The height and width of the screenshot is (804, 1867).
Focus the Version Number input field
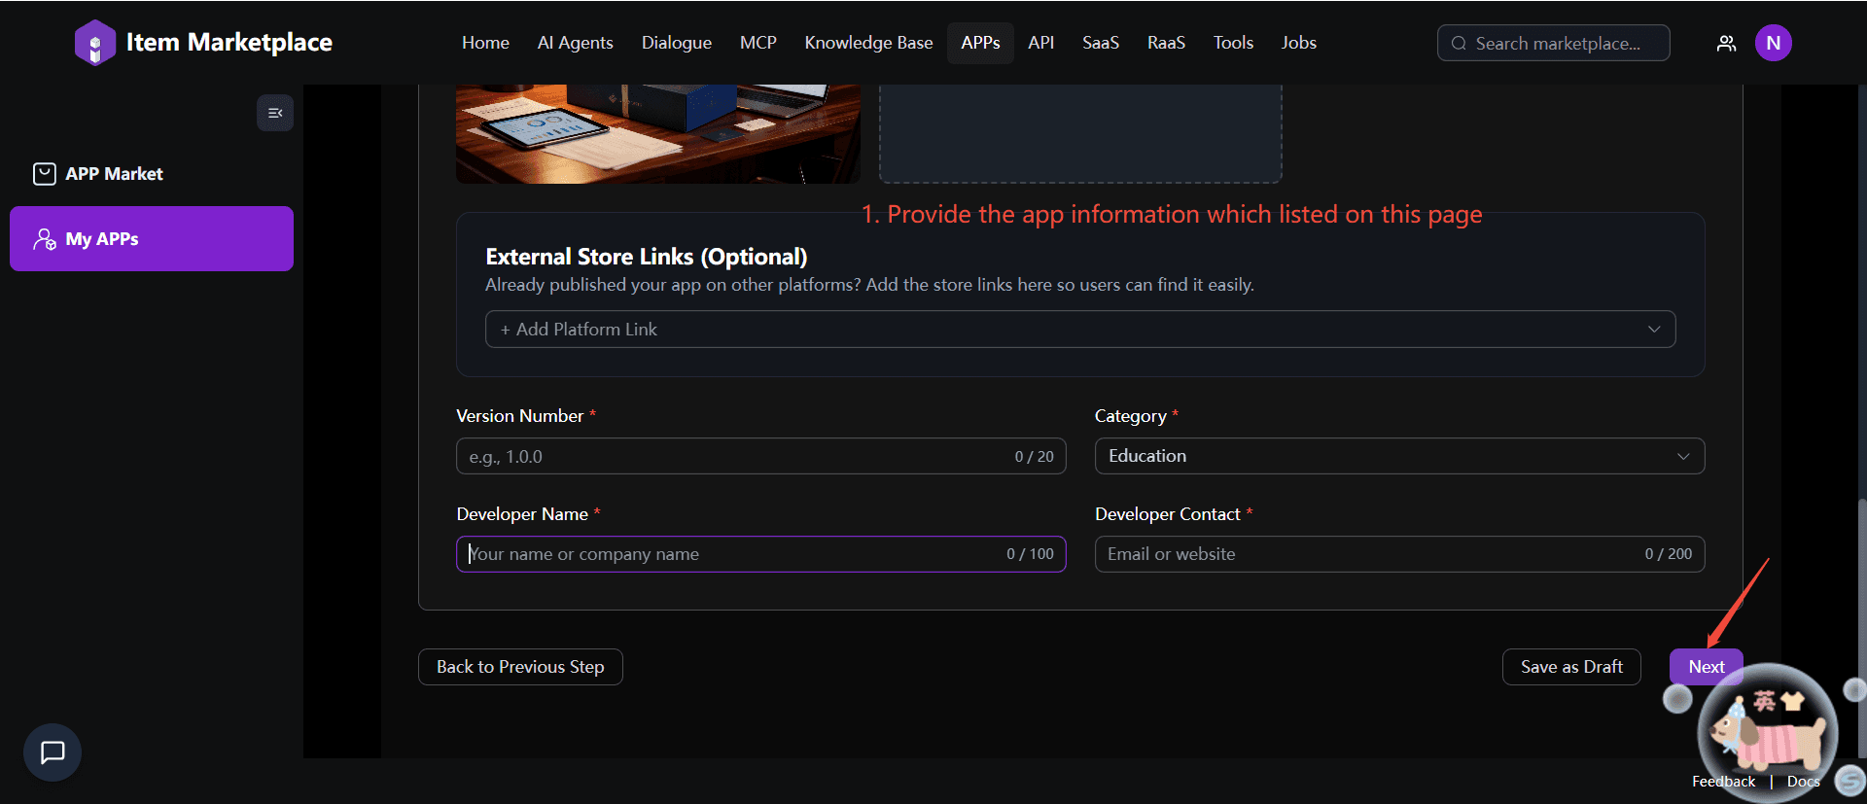(x=734, y=457)
